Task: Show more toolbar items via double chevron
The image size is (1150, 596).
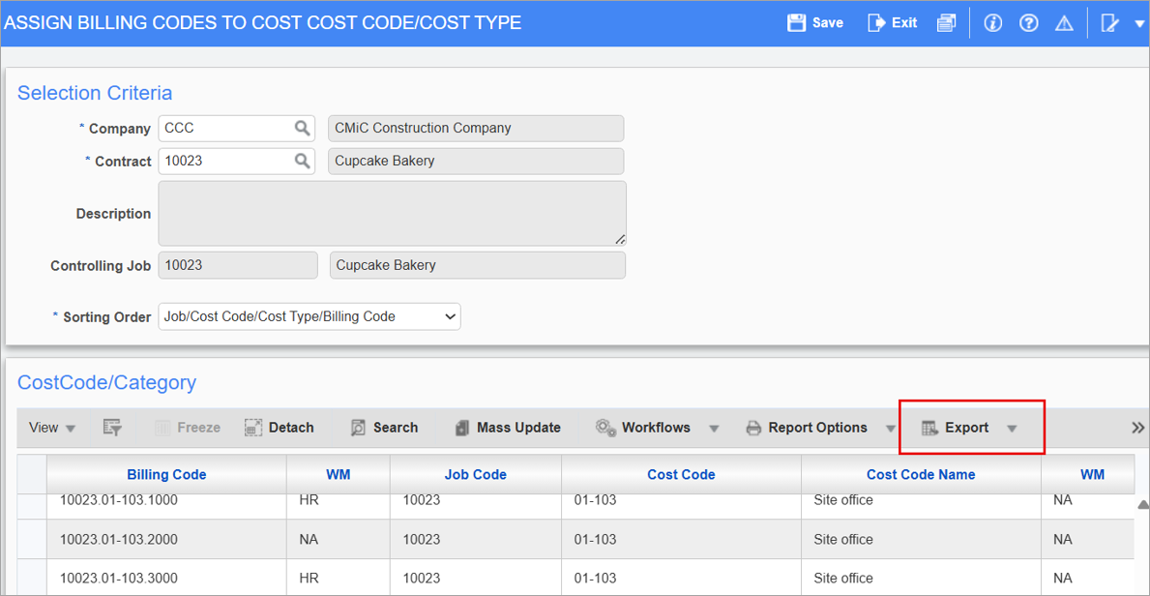Action: tap(1137, 428)
